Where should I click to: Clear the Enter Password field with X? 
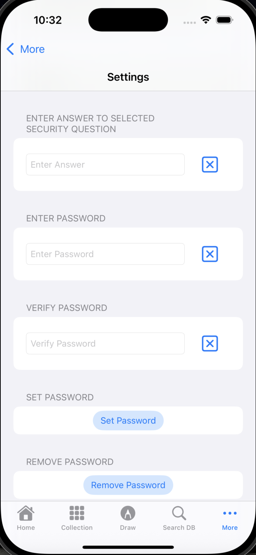coord(210,254)
